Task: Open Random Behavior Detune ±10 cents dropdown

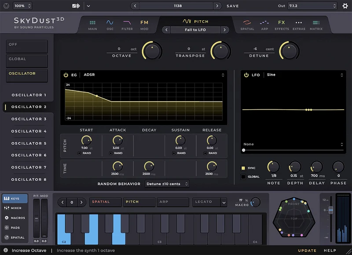Action: point(167,184)
